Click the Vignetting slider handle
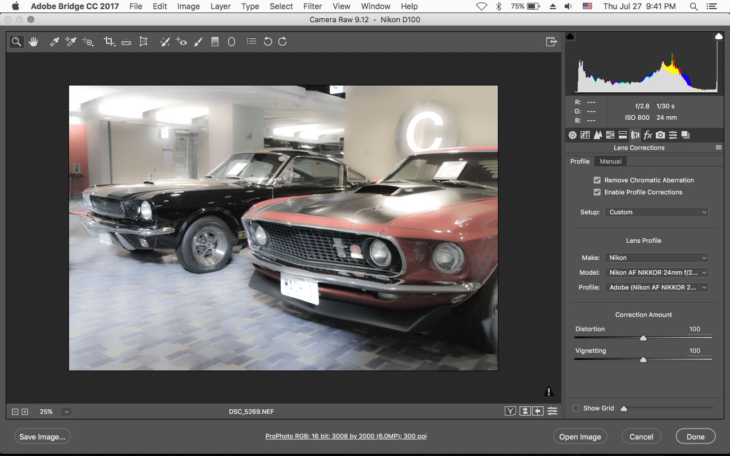Viewport: 730px width, 456px height. click(643, 359)
